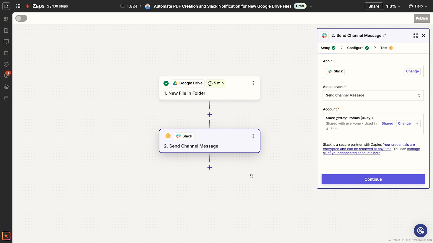Click the Slack logo in panel header
Screen dimensions: 433x243
click(x=324, y=36)
